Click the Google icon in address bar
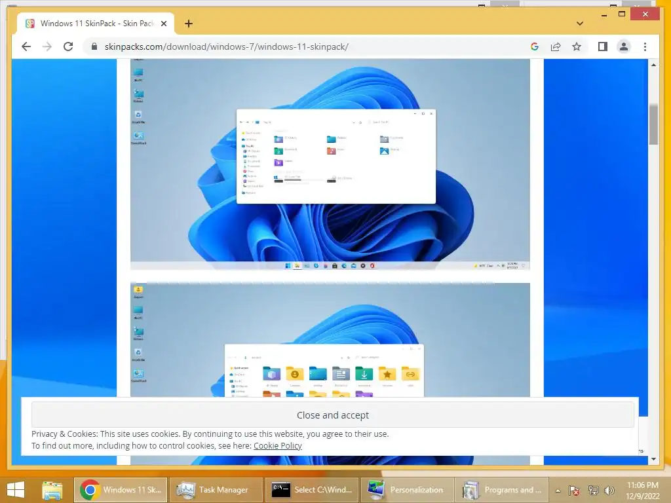The width and height of the screenshot is (671, 503). pyautogui.click(x=535, y=47)
